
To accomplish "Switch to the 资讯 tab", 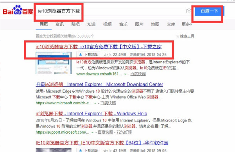I will (59, 24).
